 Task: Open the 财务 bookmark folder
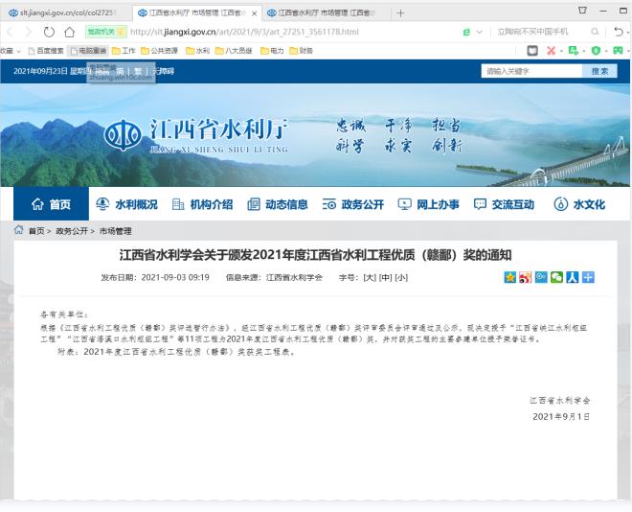(x=301, y=51)
